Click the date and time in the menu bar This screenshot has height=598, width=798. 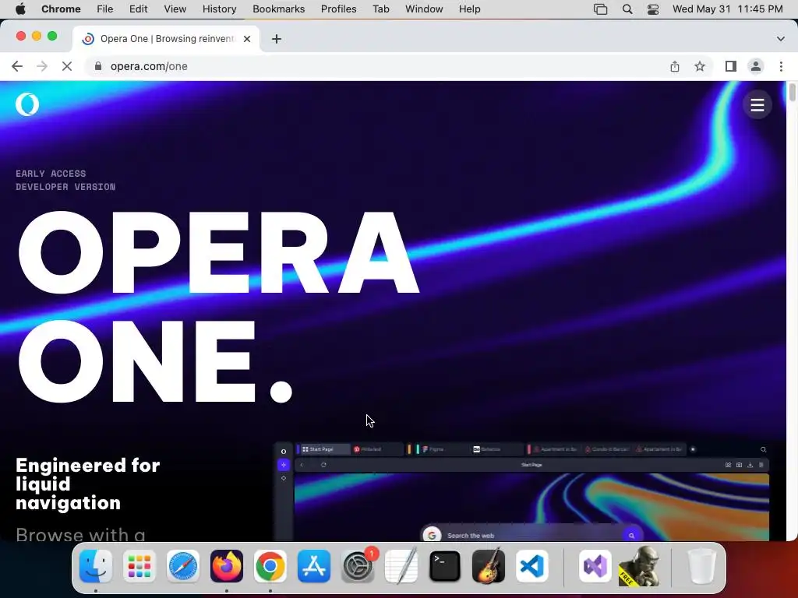pyautogui.click(x=727, y=9)
